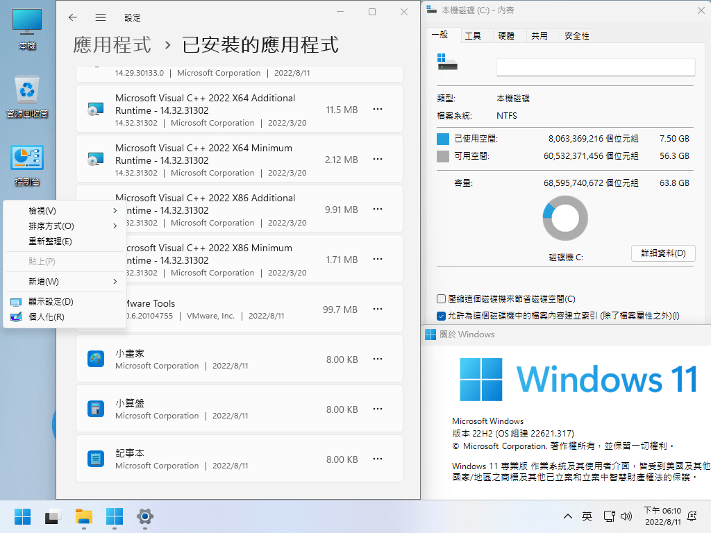Click the 7.50 GB used space value
The width and height of the screenshot is (711, 533).
tap(674, 139)
